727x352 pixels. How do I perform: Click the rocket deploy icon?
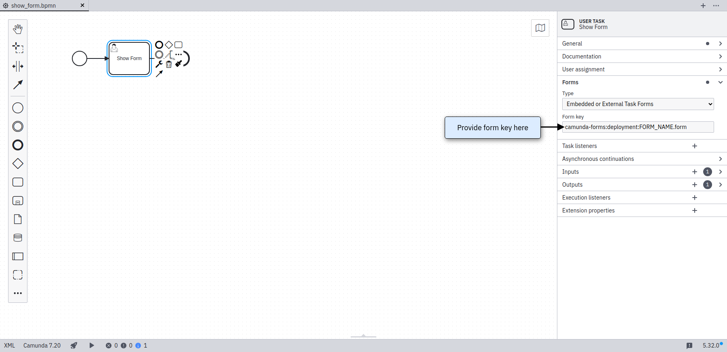(x=74, y=346)
